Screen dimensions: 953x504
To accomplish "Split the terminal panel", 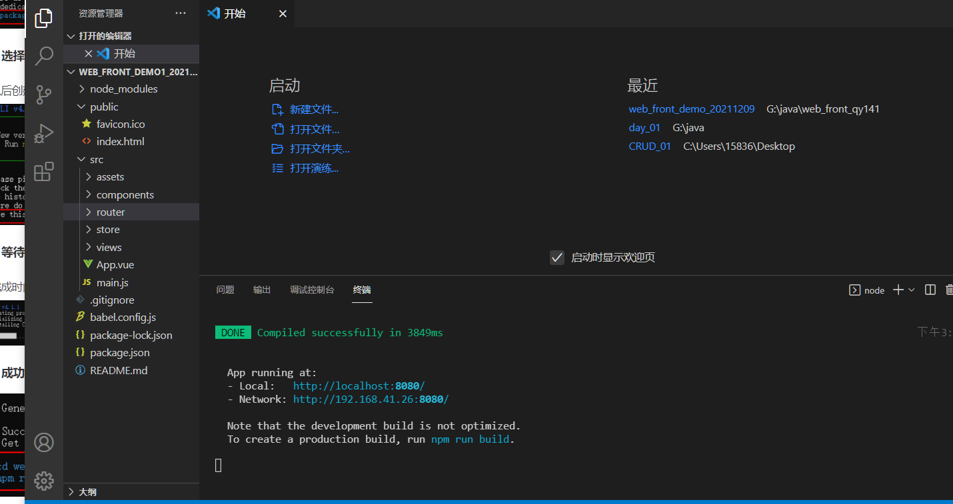I will tap(930, 290).
